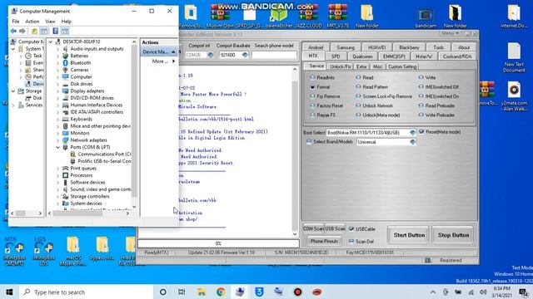
Task: Open New Text Document on desktop
Action: 514,57
